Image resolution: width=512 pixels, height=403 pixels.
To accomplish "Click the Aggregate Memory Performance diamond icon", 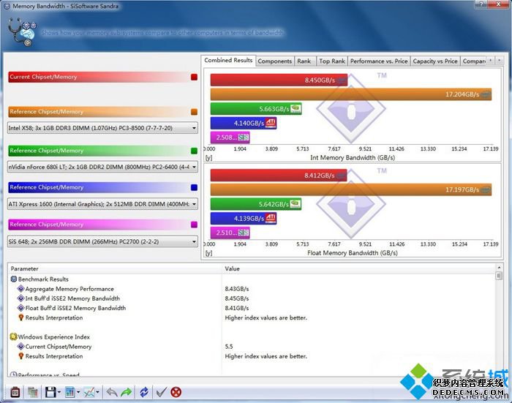I will pyautogui.click(x=21, y=289).
